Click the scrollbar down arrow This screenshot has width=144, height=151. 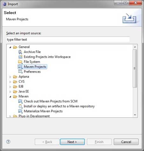coord(135,115)
